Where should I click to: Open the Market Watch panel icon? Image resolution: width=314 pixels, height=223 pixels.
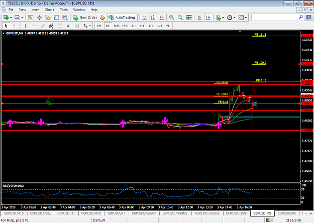[x=31, y=18]
